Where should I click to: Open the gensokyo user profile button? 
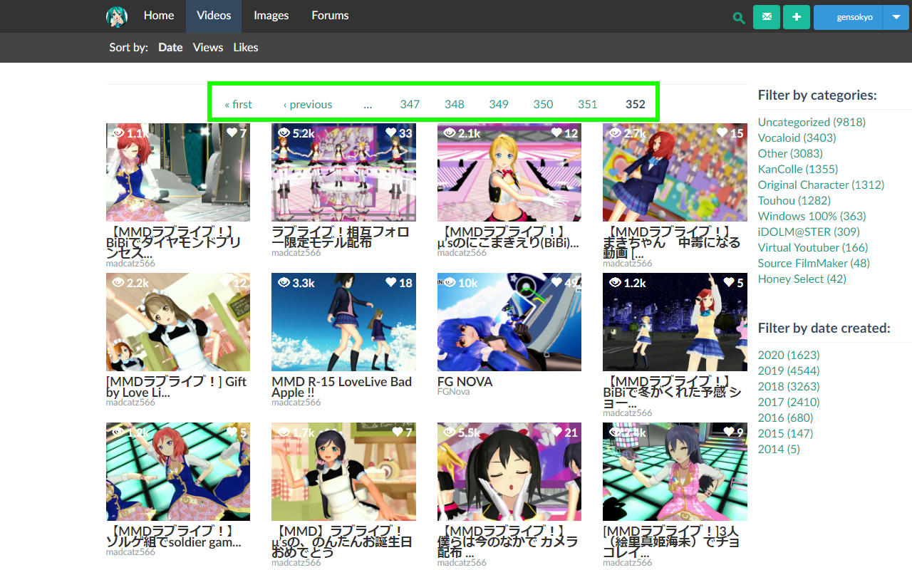tap(848, 17)
